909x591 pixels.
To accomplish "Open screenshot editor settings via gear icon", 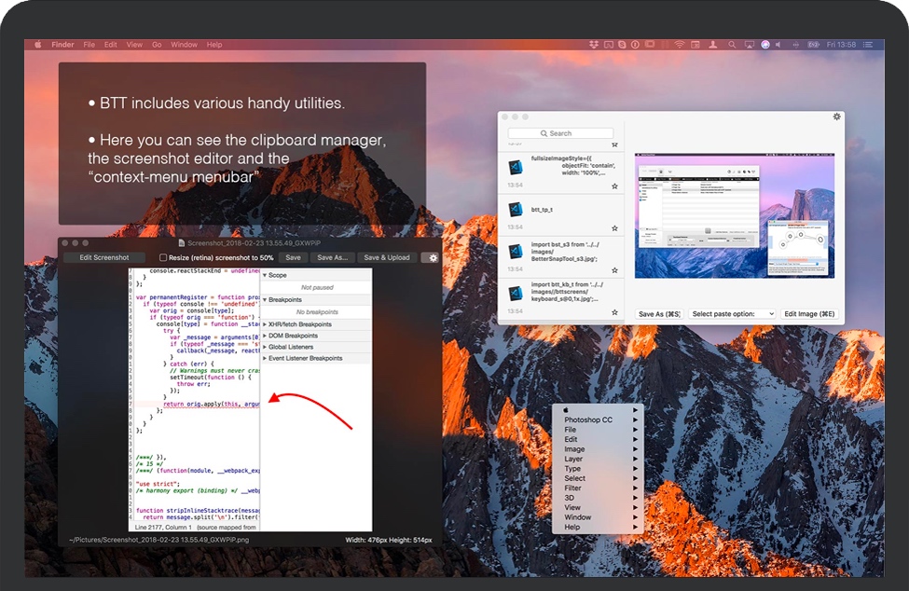I will coord(432,257).
